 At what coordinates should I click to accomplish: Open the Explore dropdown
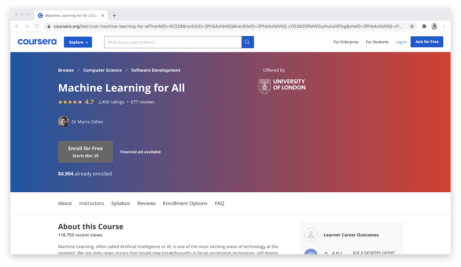coord(78,42)
